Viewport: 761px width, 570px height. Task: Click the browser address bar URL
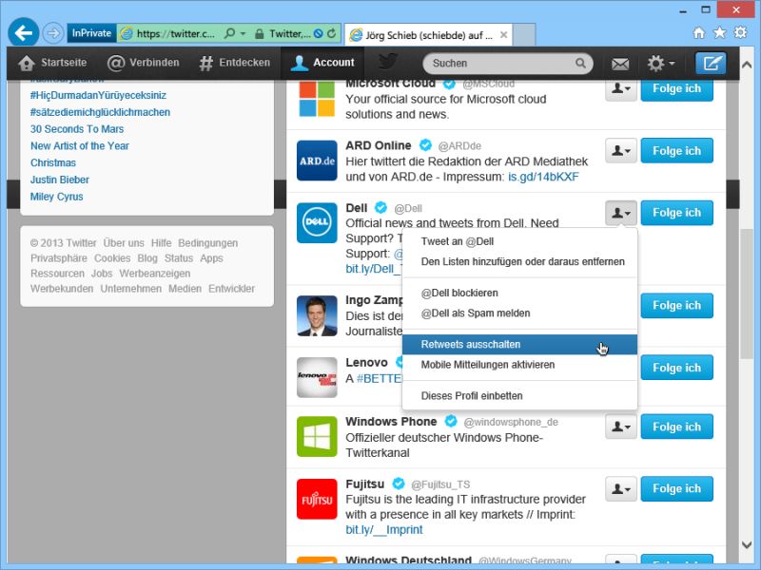[x=176, y=33]
